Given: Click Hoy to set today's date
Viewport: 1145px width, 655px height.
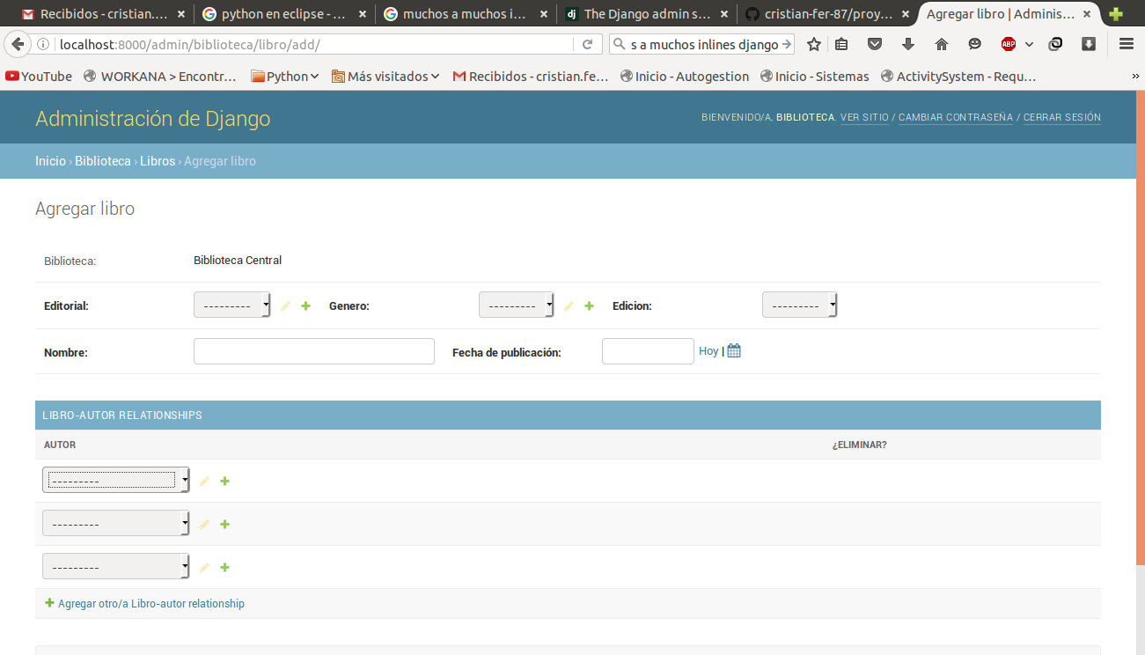Looking at the screenshot, I should pyautogui.click(x=708, y=350).
